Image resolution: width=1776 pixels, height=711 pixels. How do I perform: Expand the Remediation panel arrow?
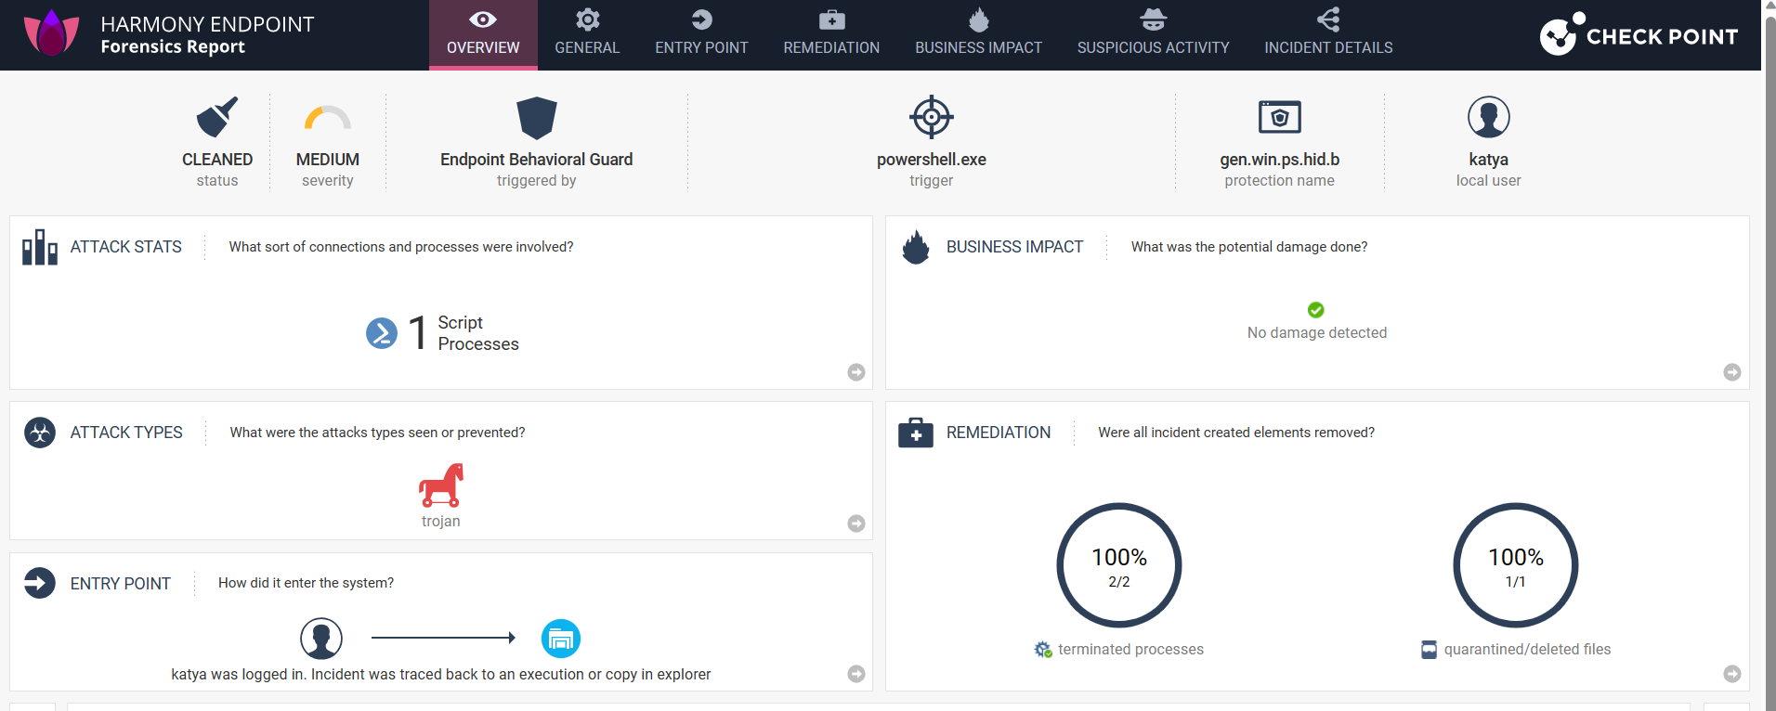pos(1732,674)
